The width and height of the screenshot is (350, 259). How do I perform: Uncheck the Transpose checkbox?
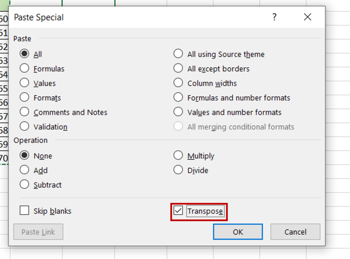pos(178,211)
